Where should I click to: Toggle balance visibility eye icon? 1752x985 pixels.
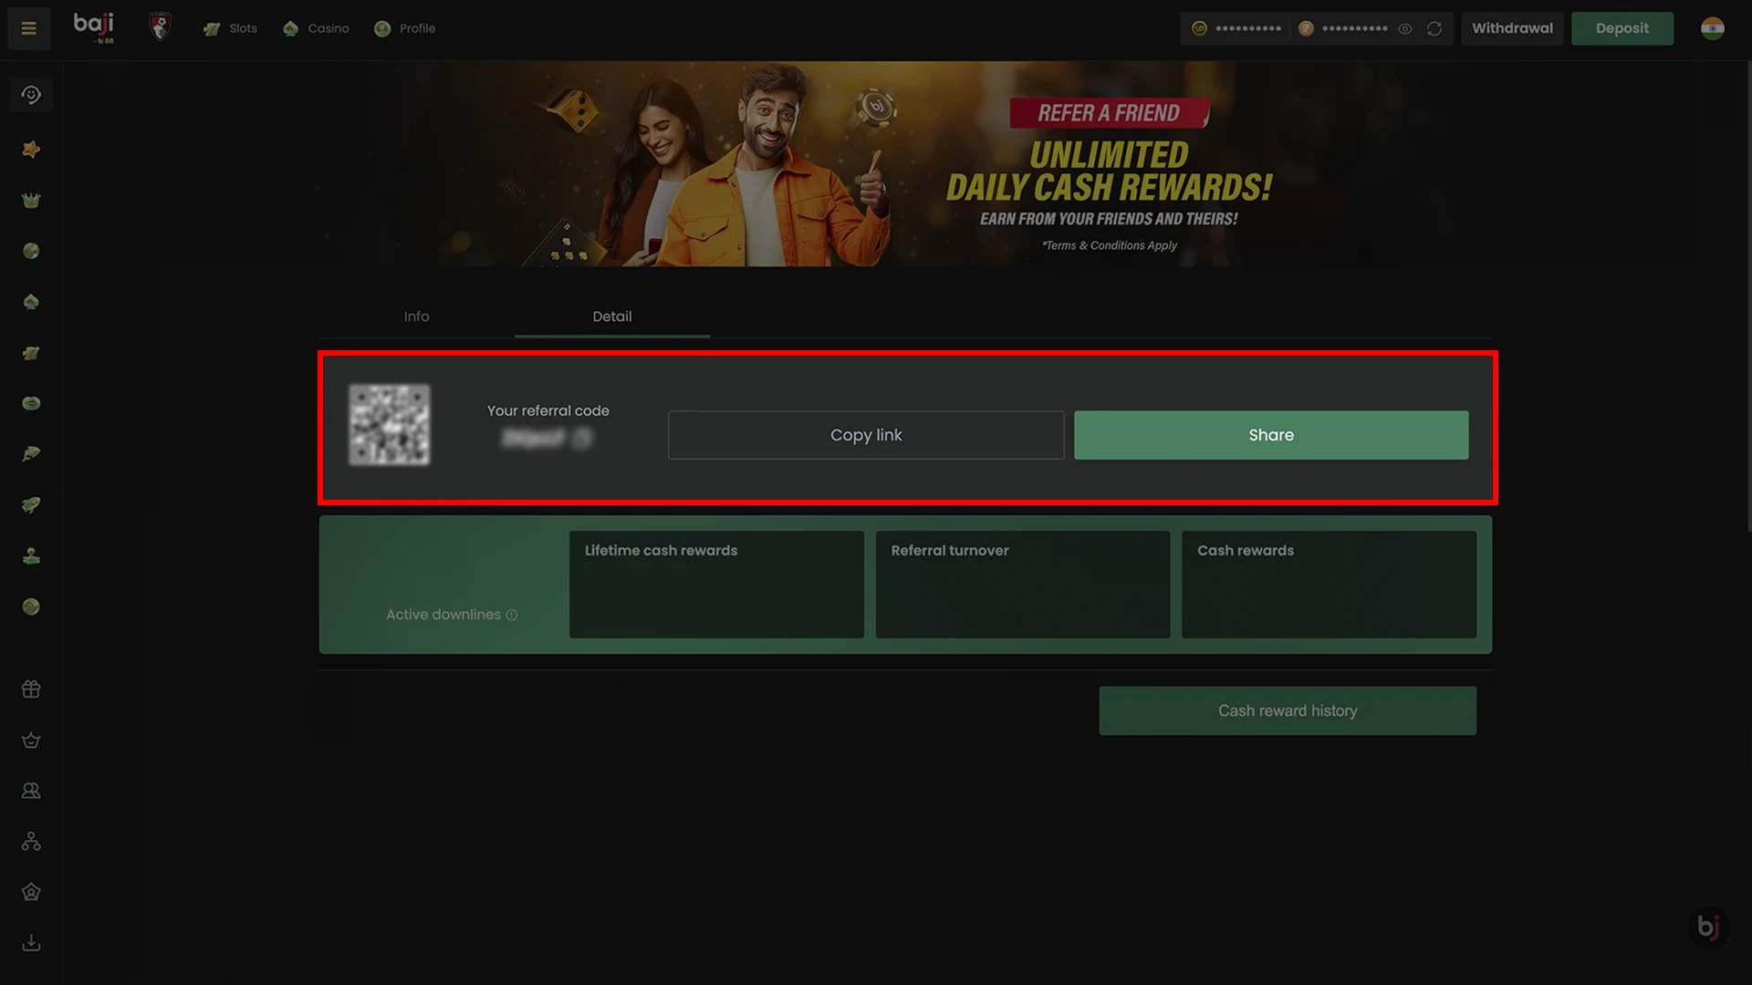pyautogui.click(x=1405, y=29)
